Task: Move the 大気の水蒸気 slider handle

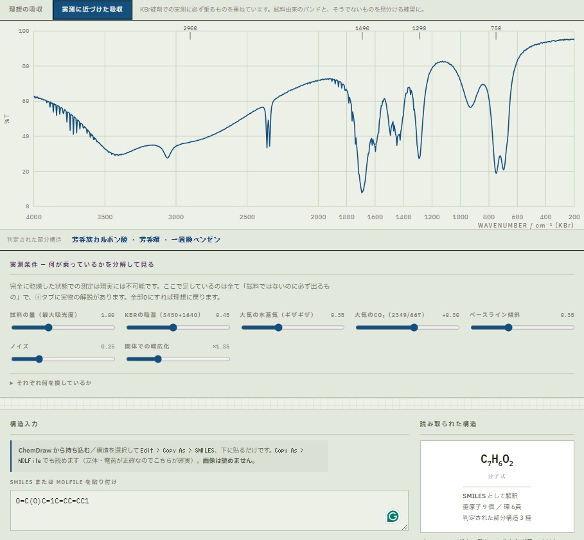Action: 278,328
